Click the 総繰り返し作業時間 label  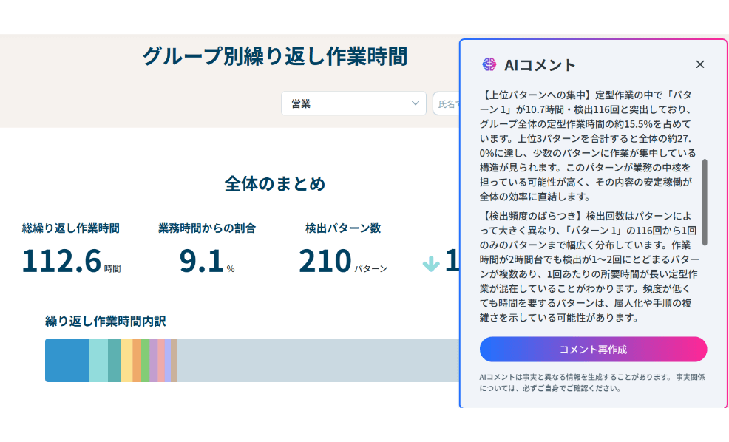71,228
